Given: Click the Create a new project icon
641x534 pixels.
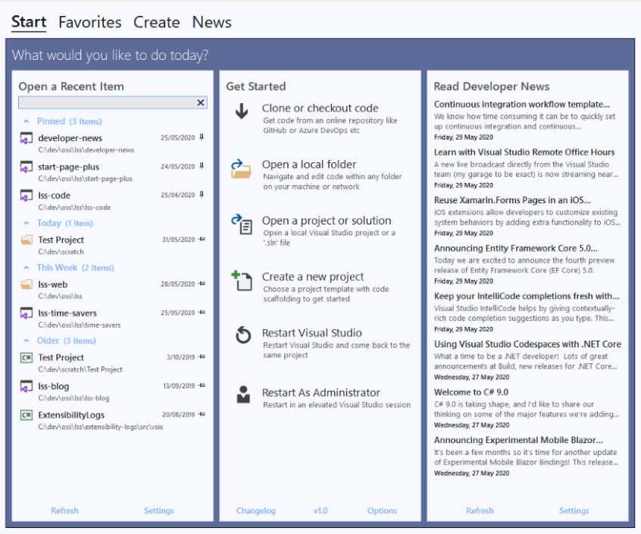Looking at the screenshot, I should (x=242, y=281).
